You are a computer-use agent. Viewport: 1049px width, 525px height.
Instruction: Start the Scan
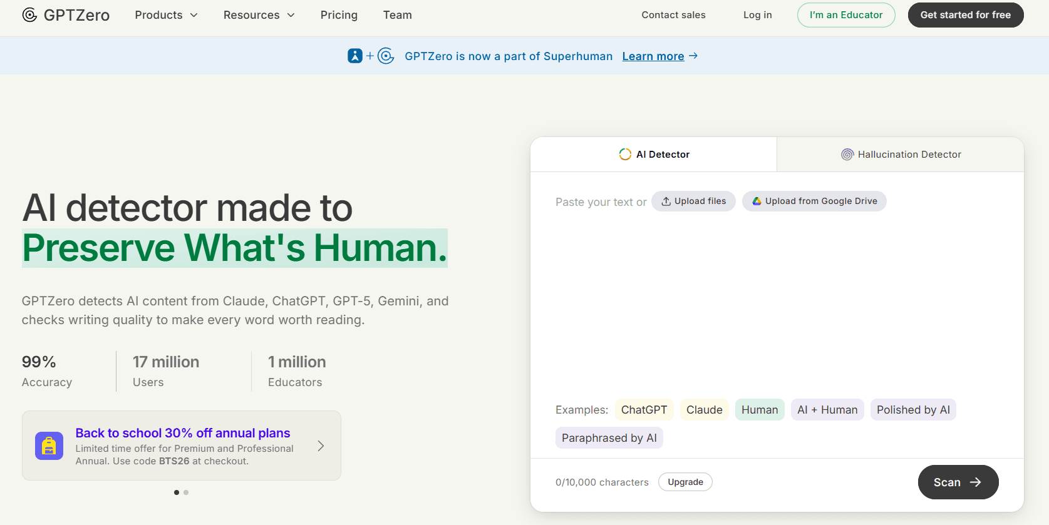(x=958, y=482)
